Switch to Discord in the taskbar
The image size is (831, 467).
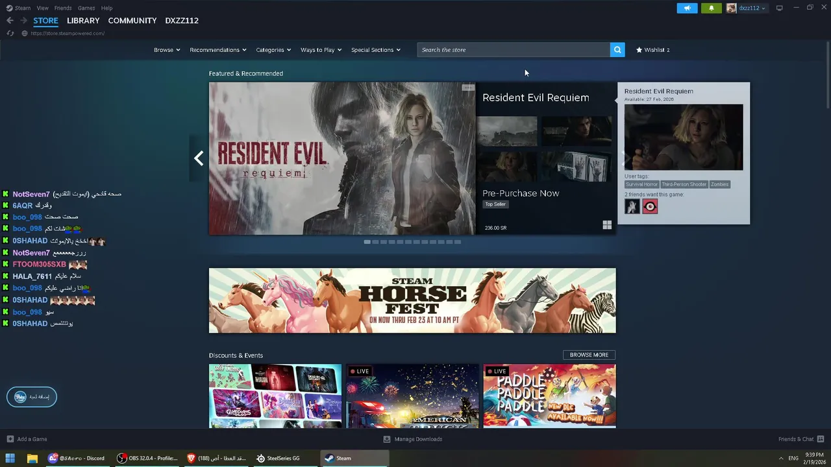[x=76, y=458]
